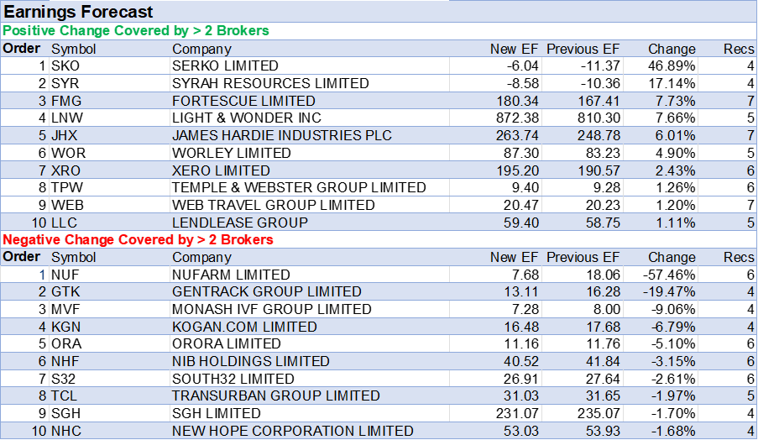The image size is (758, 440).
Task: Select the TCL symbol cell
Action: 65,395
